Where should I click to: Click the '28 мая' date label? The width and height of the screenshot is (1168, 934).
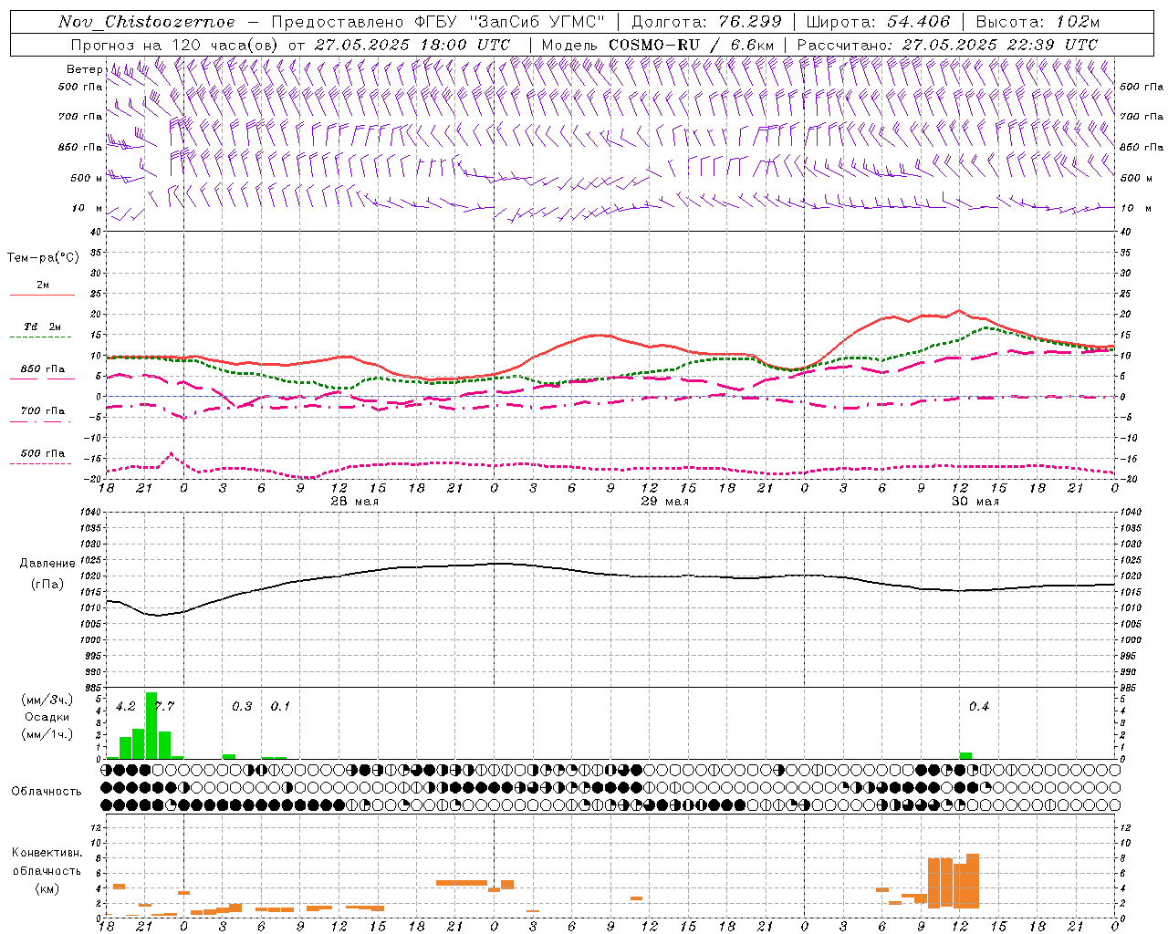[354, 502]
